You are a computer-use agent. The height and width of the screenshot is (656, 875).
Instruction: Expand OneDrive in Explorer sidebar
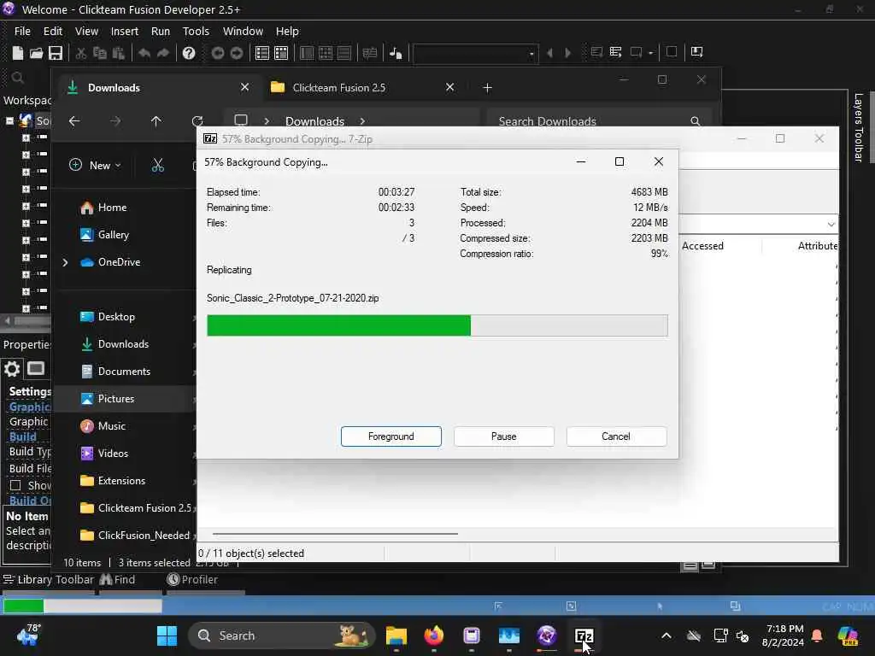[65, 262]
